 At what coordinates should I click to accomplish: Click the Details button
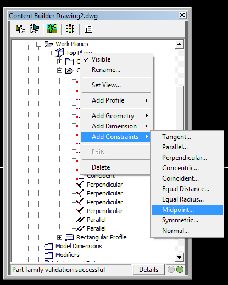(148, 270)
